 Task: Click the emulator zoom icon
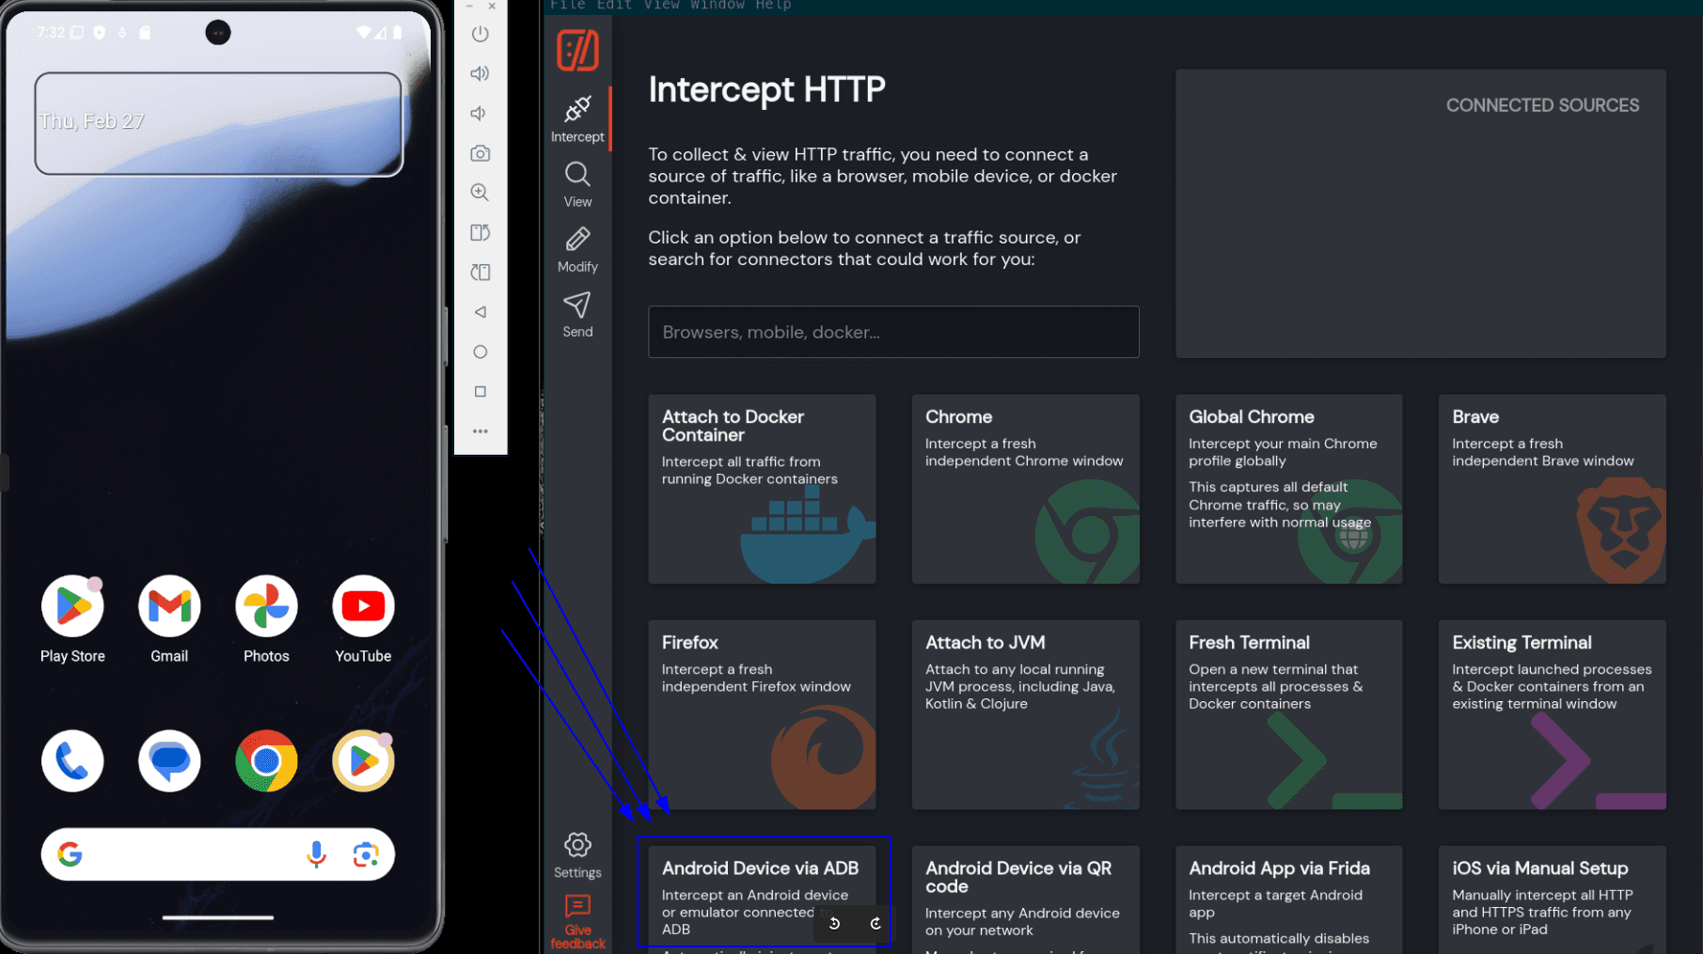click(480, 193)
